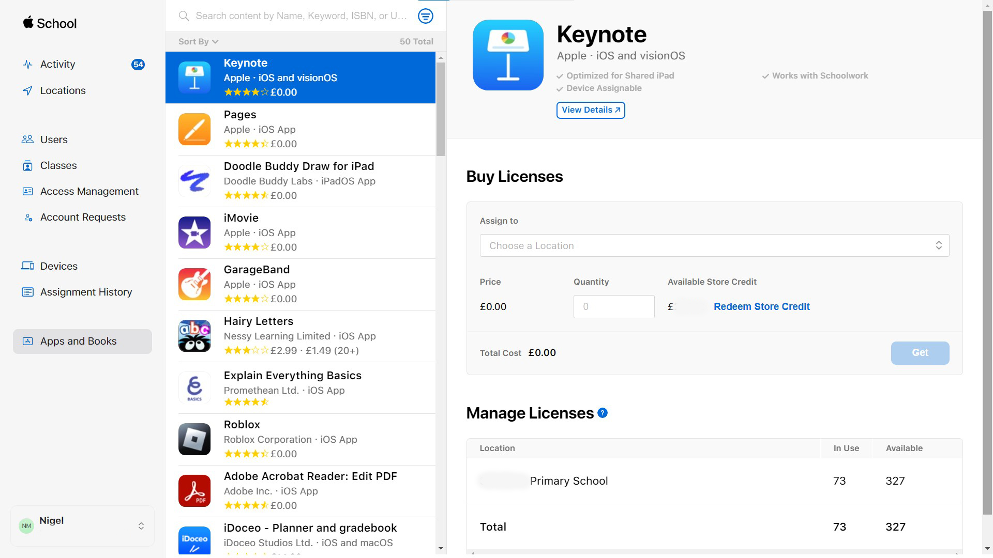Click the View Details button for Keynote
This screenshot has height=558, width=993.
pyautogui.click(x=591, y=110)
